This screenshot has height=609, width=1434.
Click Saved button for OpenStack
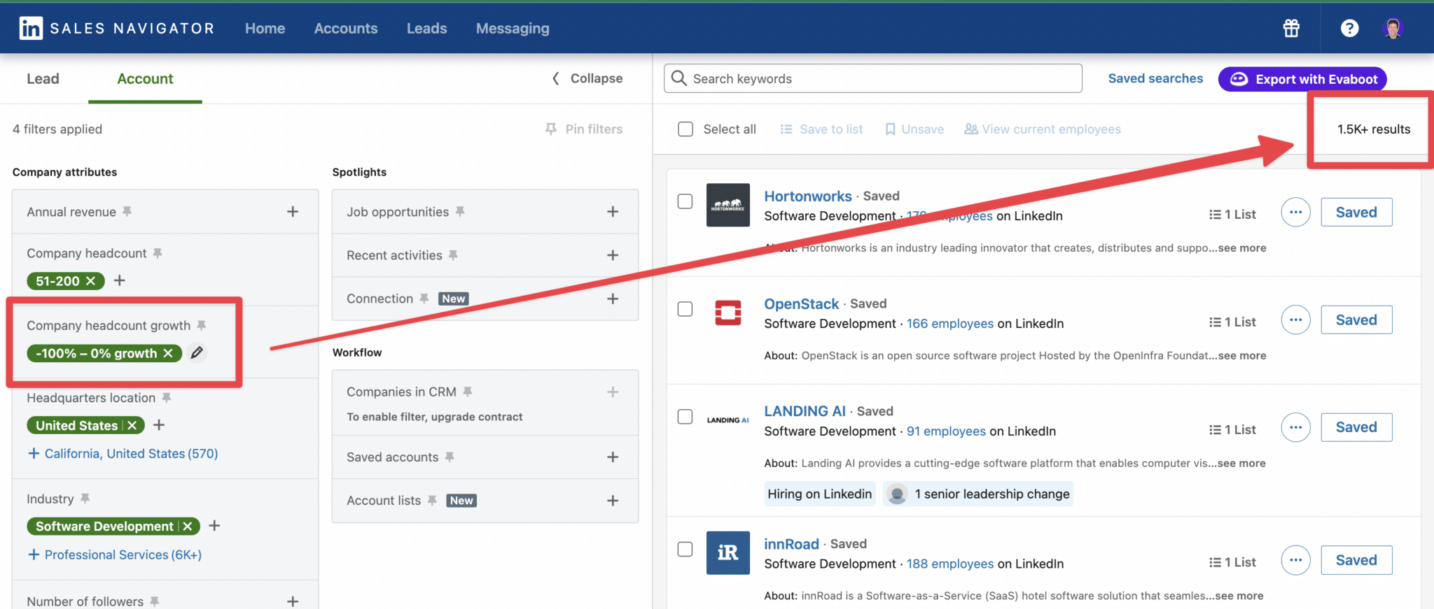click(x=1356, y=320)
